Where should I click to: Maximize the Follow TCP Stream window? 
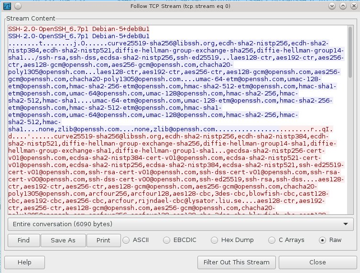click(x=343, y=6)
